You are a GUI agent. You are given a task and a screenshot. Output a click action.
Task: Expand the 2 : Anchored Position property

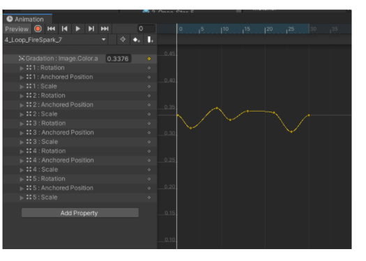22,105
